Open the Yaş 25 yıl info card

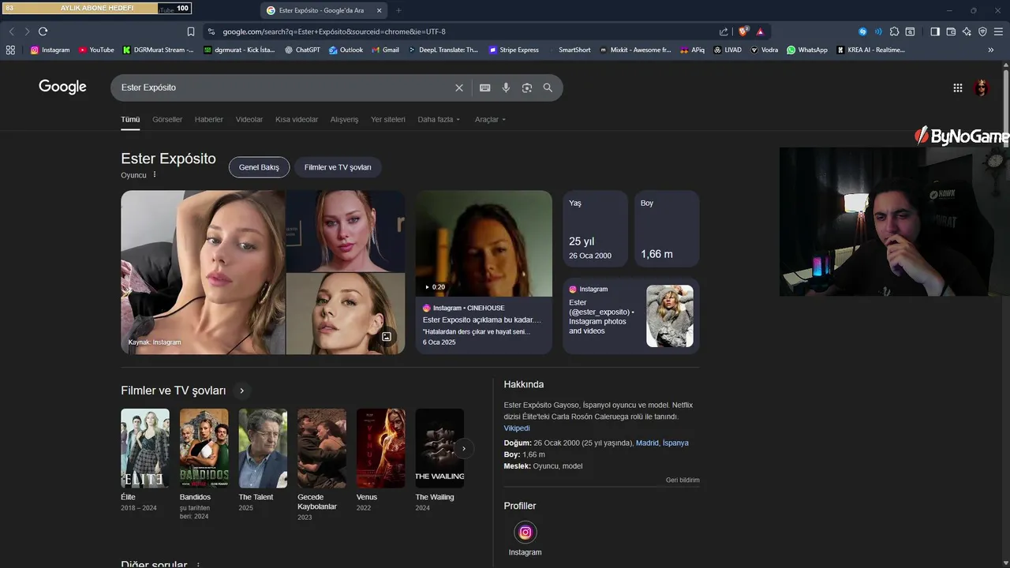click(595, 229)
